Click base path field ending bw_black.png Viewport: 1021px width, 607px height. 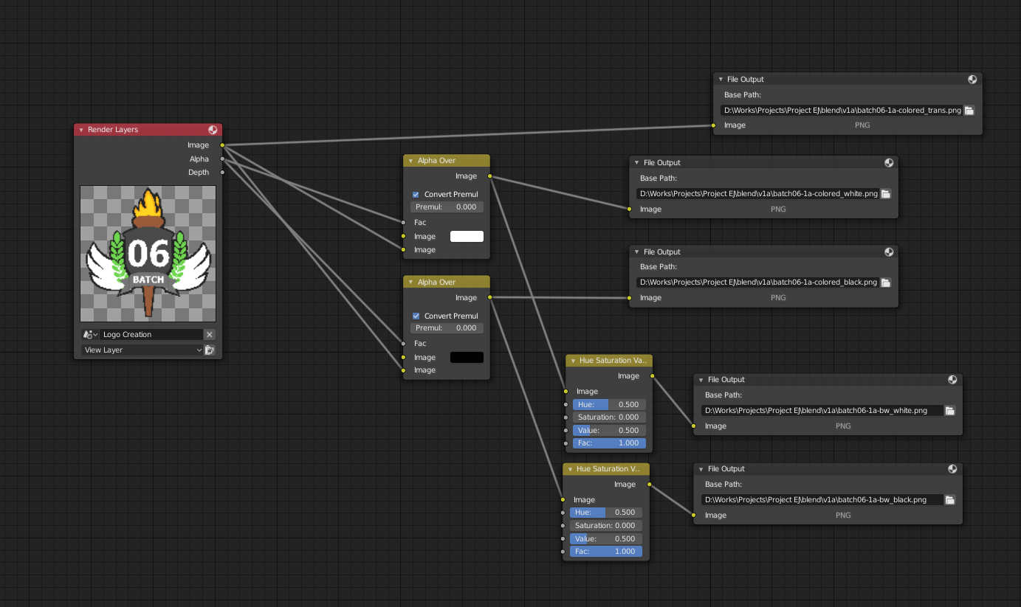[x=822, y=500]
